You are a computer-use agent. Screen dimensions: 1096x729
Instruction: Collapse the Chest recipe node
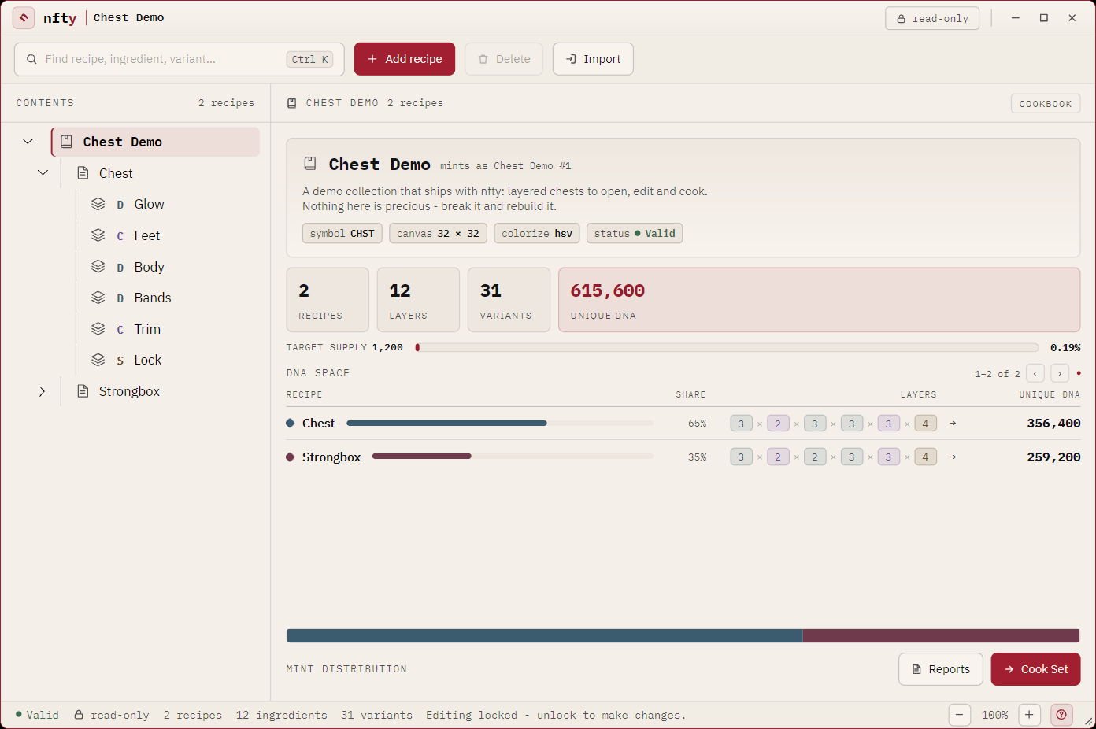(x=43, y=173)
